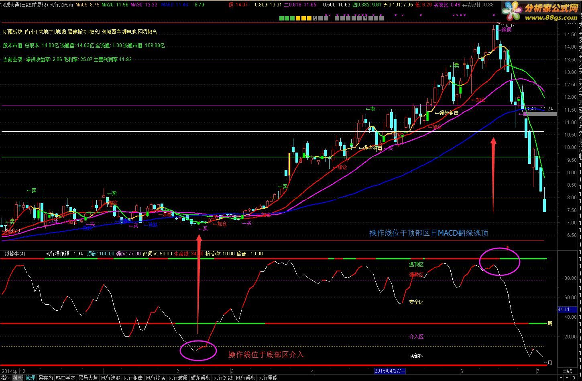Click the 日线 period button

point(567,371)
